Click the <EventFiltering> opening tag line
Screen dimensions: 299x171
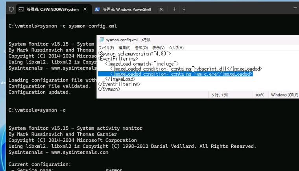118,59
